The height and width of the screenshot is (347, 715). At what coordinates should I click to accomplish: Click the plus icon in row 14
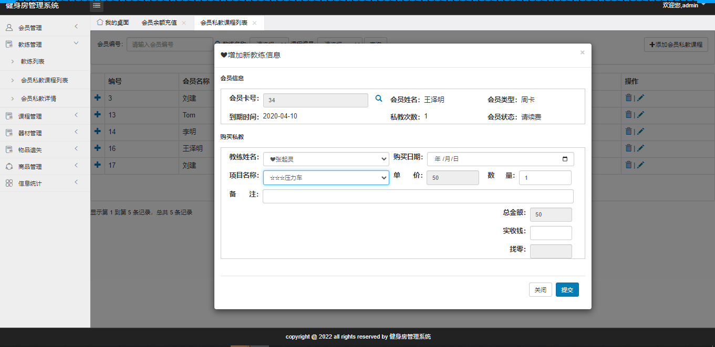(97, 131)
